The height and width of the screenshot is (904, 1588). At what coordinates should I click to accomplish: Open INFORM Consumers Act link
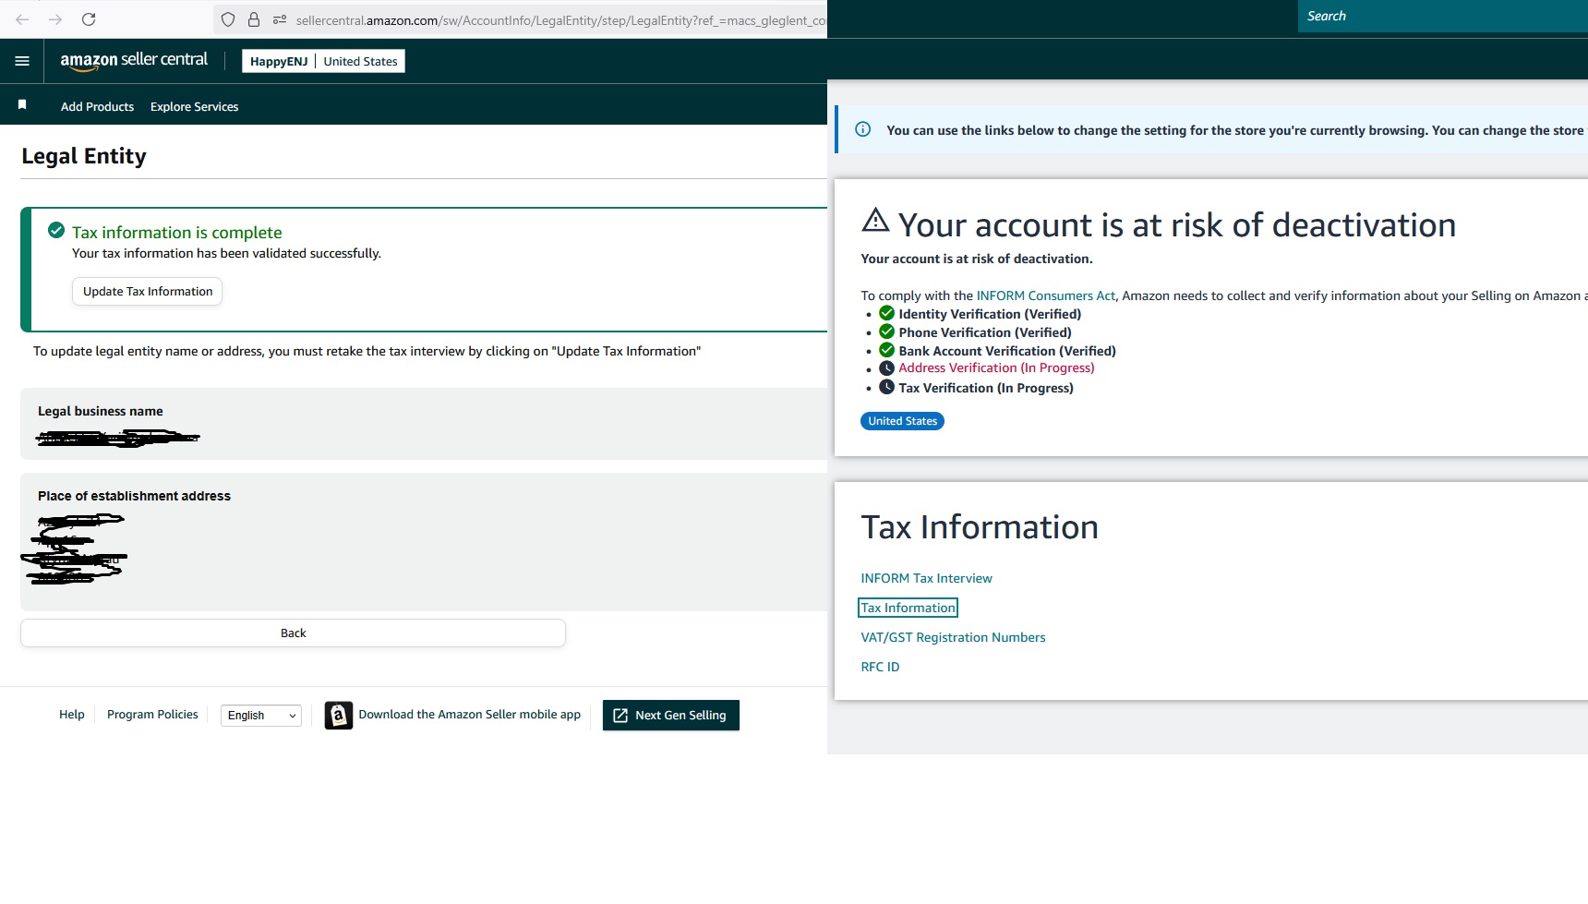[x=1045, y=295]
